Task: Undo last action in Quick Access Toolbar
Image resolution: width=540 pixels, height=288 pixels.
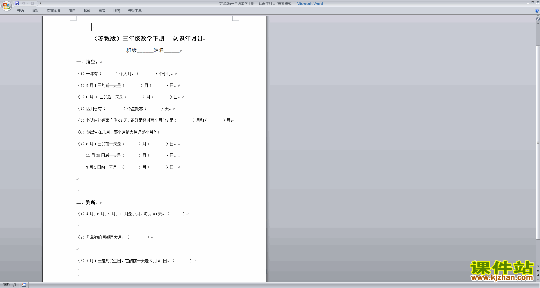Action: [23, 3]
